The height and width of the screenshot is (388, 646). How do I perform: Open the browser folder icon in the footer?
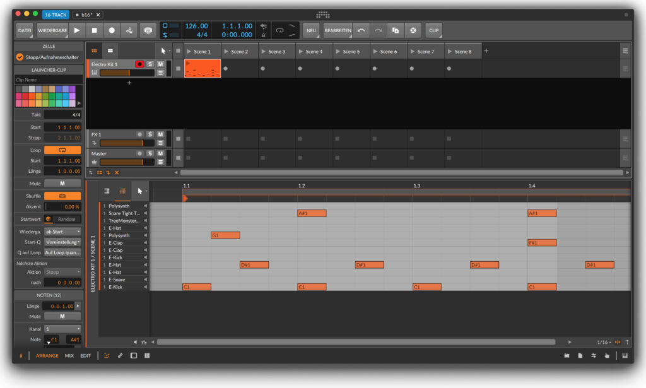567,355
